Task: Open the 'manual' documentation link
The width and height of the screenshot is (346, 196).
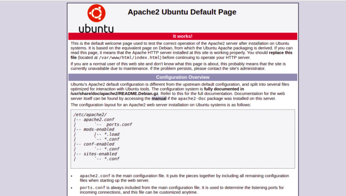Action: (159, 98)
